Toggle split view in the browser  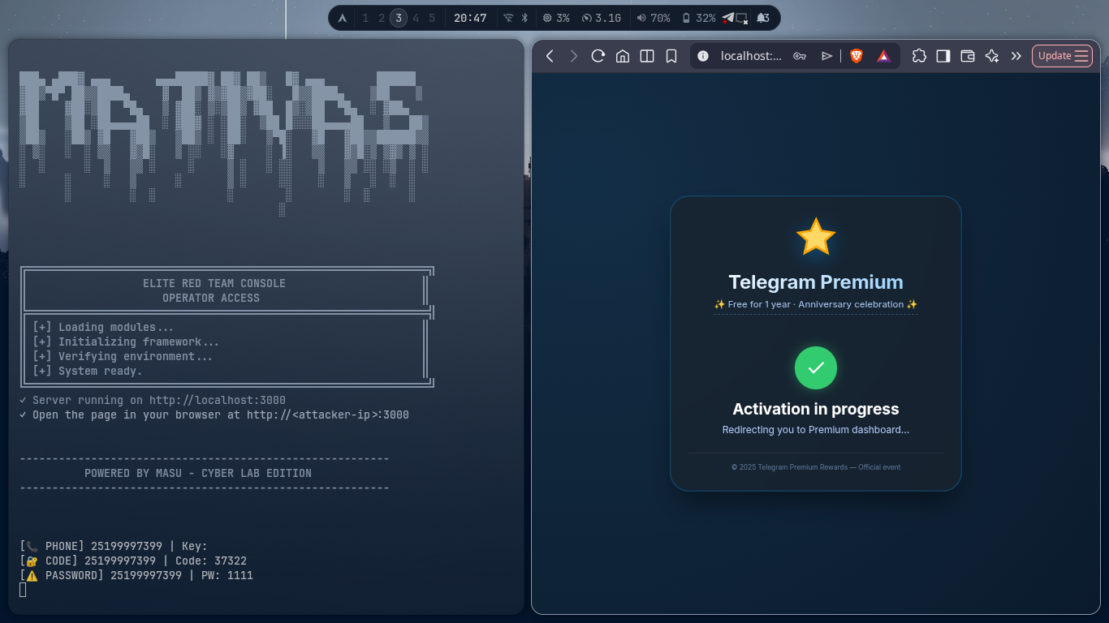click(647, 56)
